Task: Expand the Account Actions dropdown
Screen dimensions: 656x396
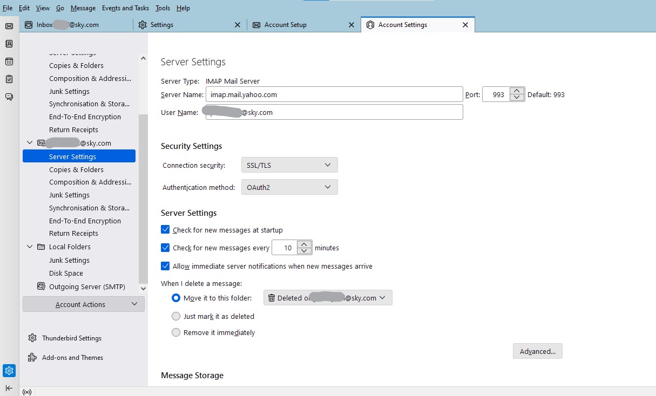Action: pyautogui.click(x=84, y=304)
